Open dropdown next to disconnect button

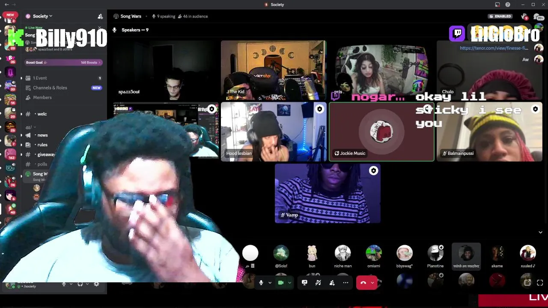tap(372, 283)
